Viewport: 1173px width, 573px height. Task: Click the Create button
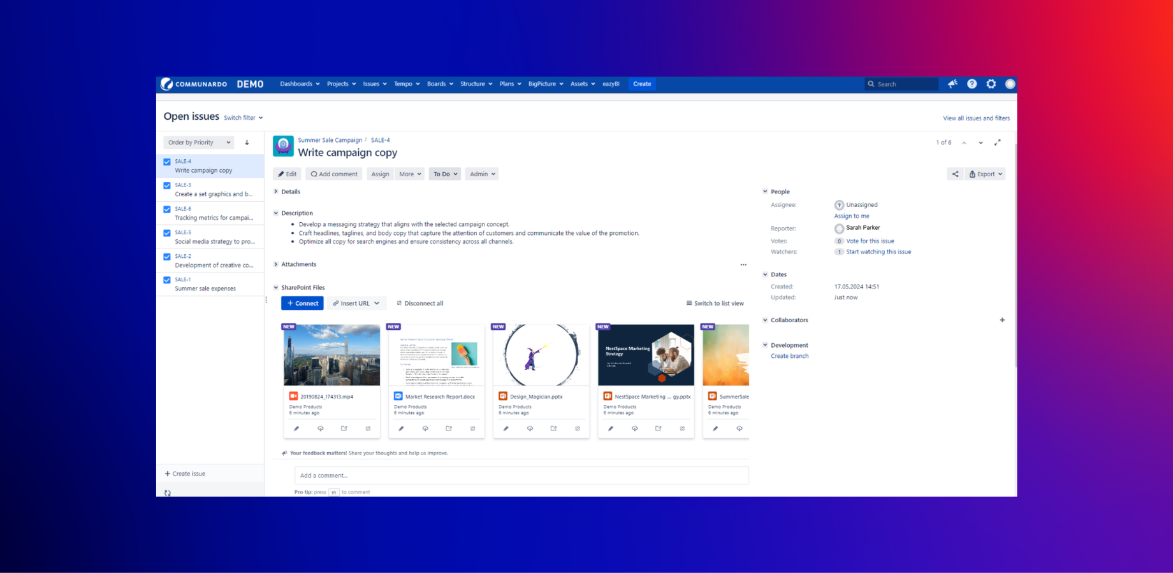pyautogui.click(x=642, y=84)
